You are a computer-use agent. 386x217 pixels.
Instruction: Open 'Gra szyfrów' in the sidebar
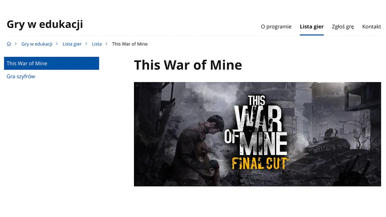(x=21, y=77)
